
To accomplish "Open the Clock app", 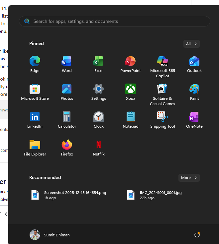I will [99, 120].
